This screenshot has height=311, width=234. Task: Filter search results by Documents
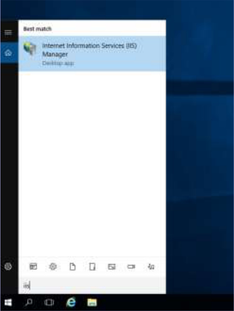(72, 267)
